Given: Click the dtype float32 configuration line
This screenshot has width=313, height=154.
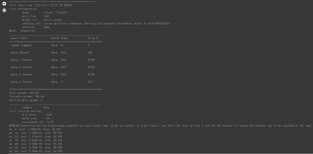Looking at the screenshot, I should pyautogui.click(x=45, y=13).
